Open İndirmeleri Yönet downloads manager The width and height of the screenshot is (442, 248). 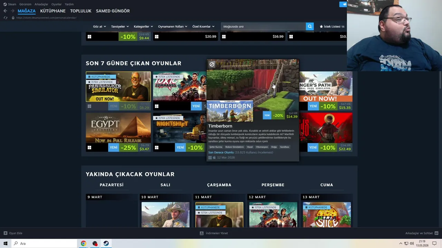[214, 233]
